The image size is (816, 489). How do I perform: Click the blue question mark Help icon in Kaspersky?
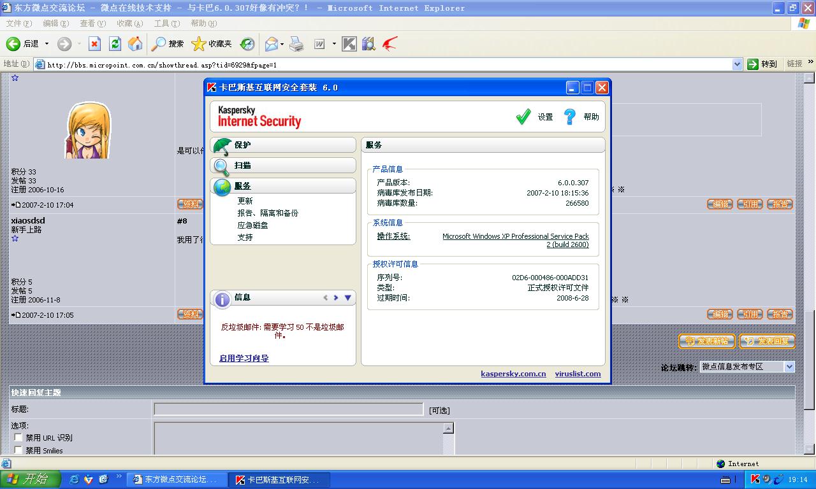(570, 117)
